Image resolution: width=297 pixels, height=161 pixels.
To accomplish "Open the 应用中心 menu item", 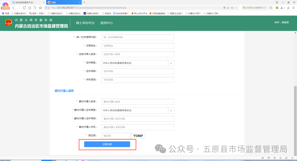I will coord(107,23).
